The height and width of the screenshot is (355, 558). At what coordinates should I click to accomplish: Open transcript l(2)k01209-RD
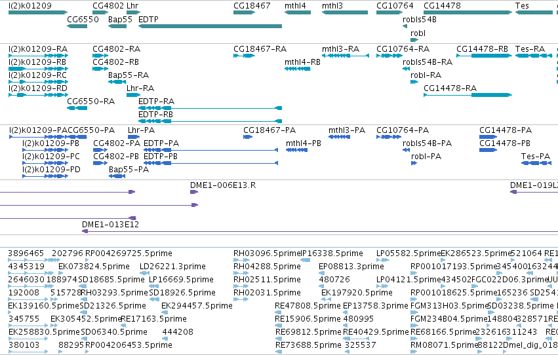pyautogui.click(x=38, y=88)
